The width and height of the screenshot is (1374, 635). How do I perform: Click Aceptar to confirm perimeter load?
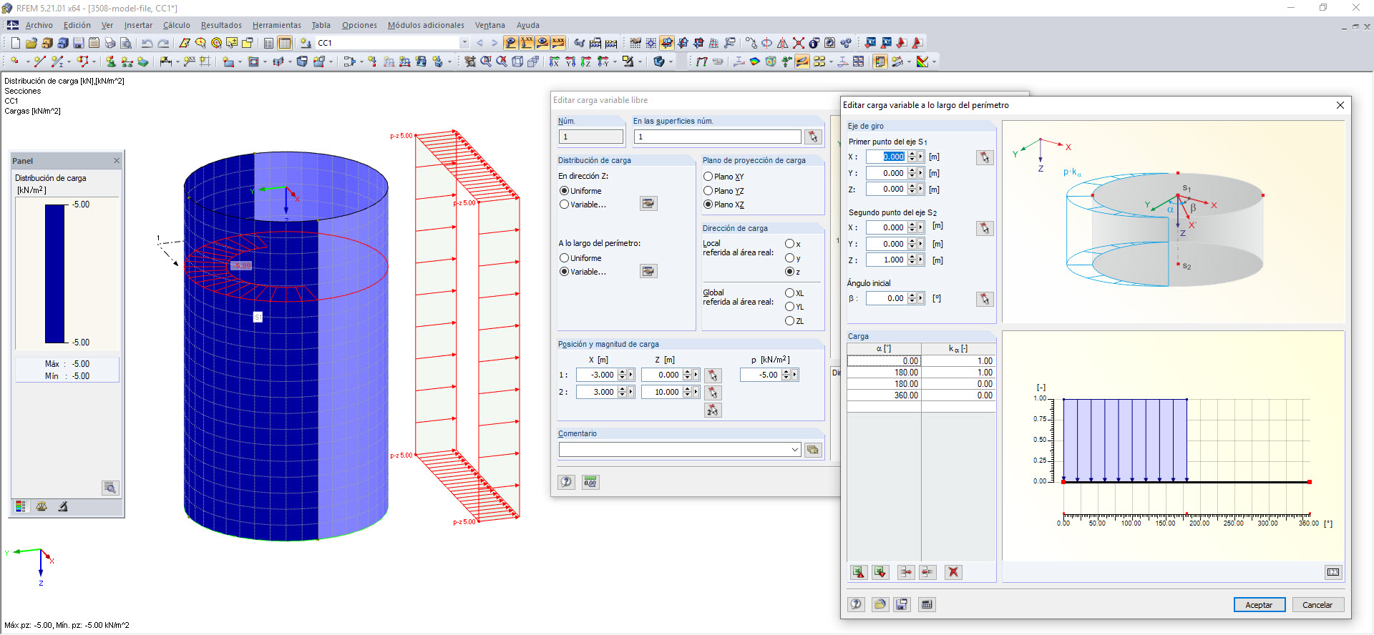click(x=1259, y=605)
